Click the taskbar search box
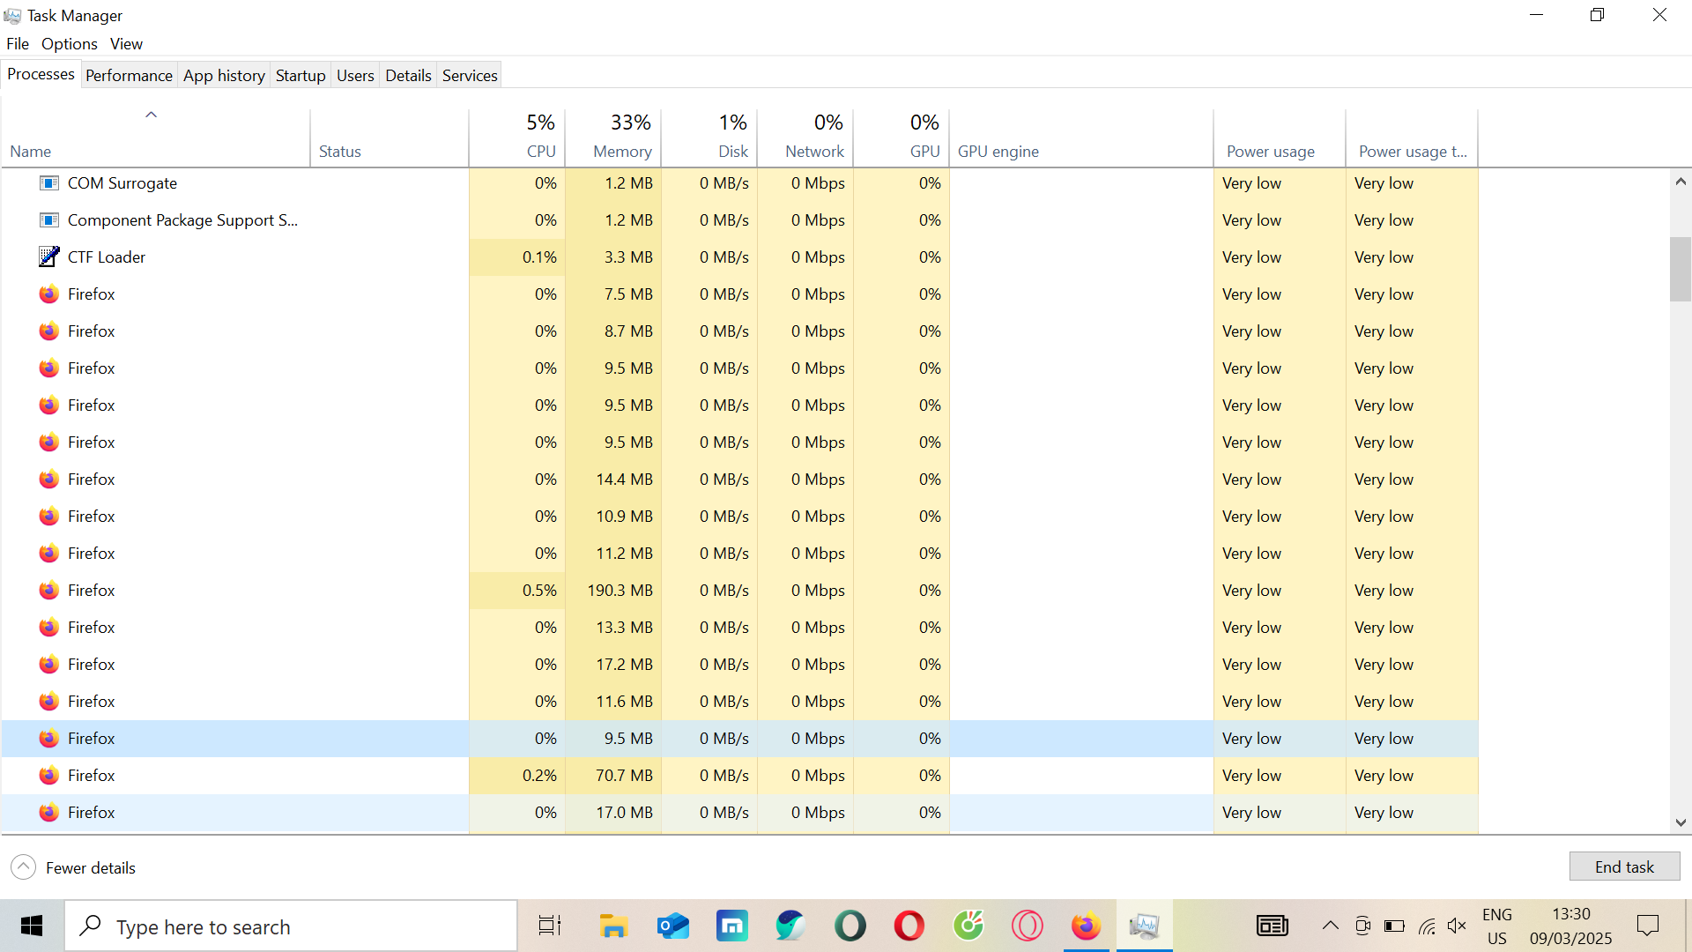This screenshot has width=1692, height=952. [291, 926]
